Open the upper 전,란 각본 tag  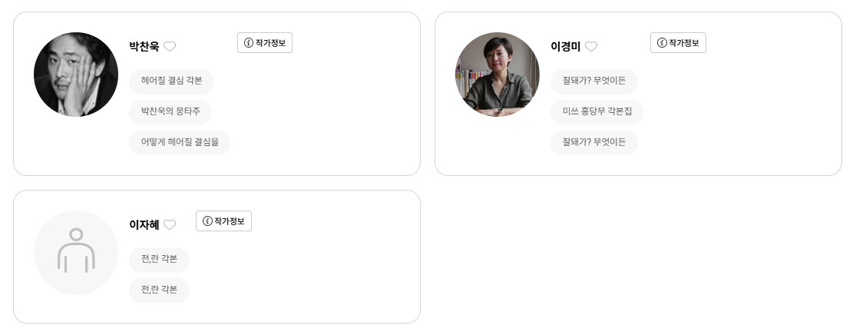click(x=159, y=260)
